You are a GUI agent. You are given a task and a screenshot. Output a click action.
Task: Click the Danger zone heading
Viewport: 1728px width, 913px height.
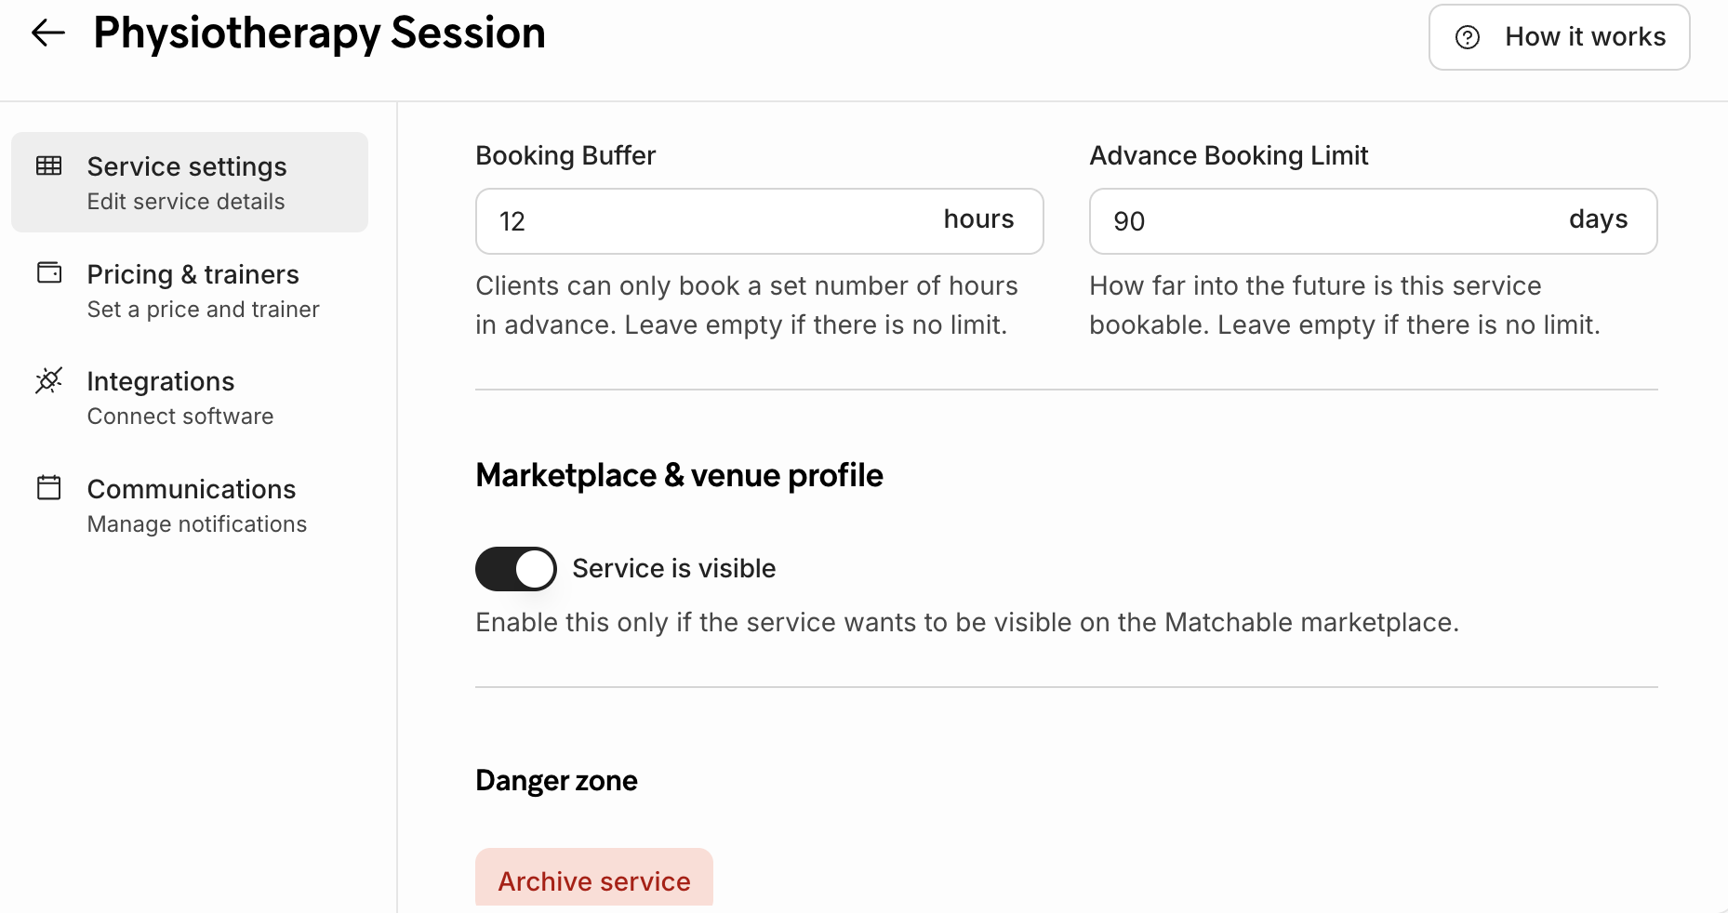pyautogui.click(x=556, y=781)
